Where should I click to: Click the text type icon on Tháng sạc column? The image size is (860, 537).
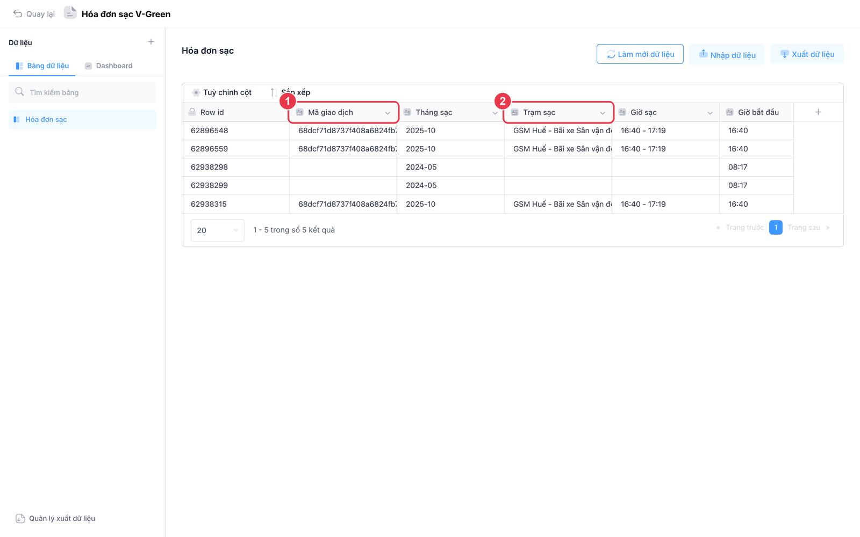click(x=407, y=112)
